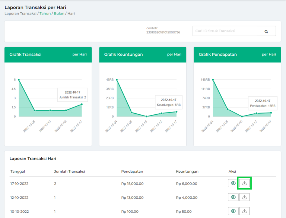Viewport: 286px width, 218px height.
Task: Click the Jumlah Transaksi column header
Action: (x=70, y=172)
